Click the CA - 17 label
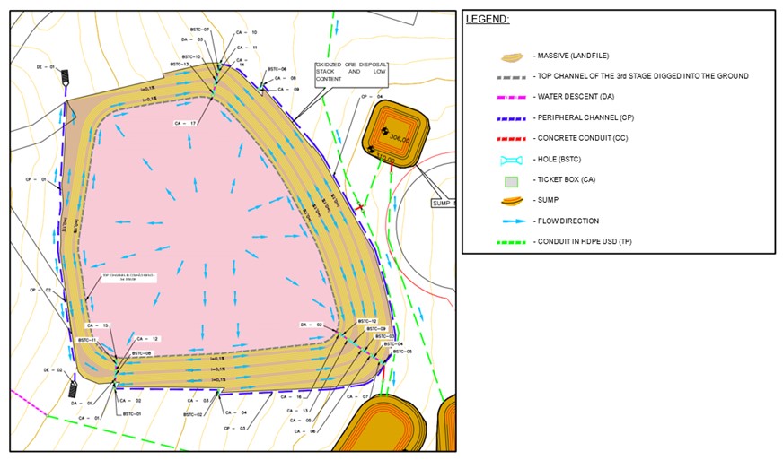The height and width of the screenshot is (460, 783). (x=184, y=123)
